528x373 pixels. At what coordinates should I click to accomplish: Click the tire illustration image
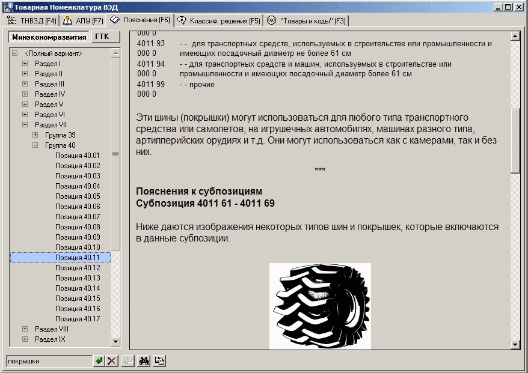pos(320,306)
